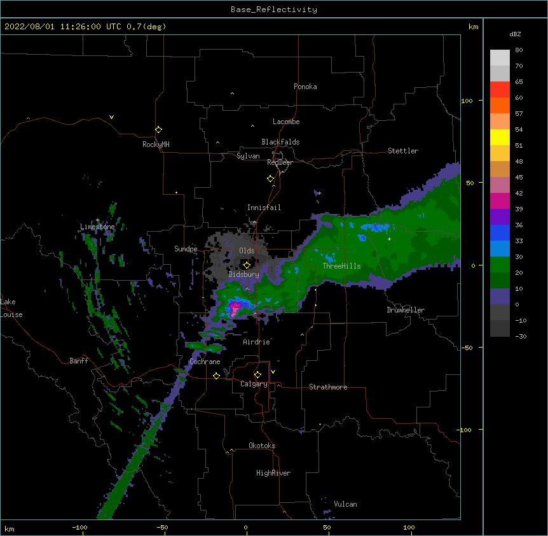The width and height of the screenshot is (548, 536).
Task: Pick the orange 57-60 dBZ legend swatch
Action: coord(500,105)
